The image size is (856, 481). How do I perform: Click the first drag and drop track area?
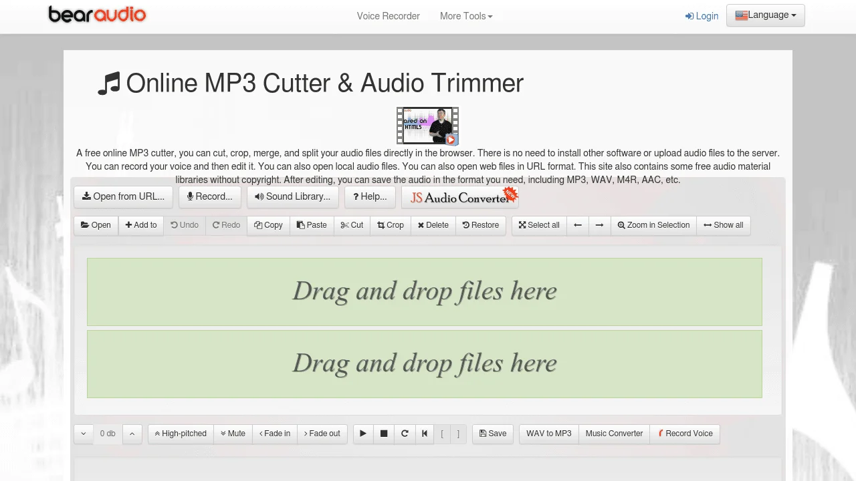point(424,292)
